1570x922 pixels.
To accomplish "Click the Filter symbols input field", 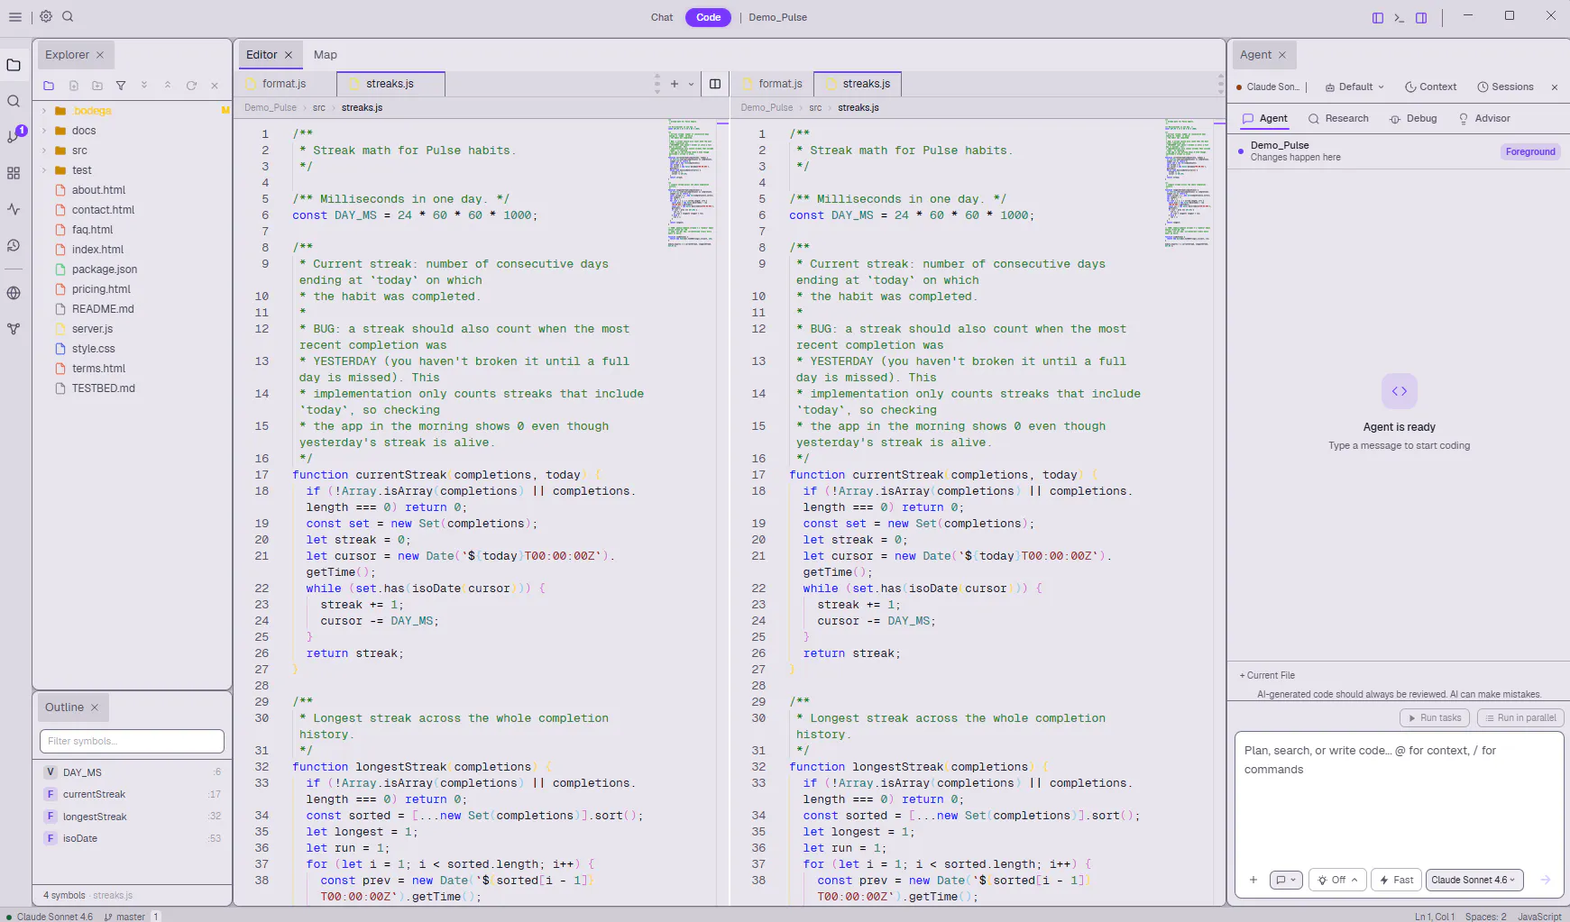I will tap(132, 741).
